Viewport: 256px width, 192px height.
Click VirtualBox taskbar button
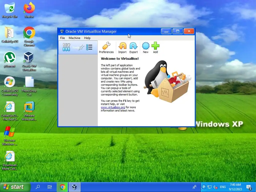74,187
